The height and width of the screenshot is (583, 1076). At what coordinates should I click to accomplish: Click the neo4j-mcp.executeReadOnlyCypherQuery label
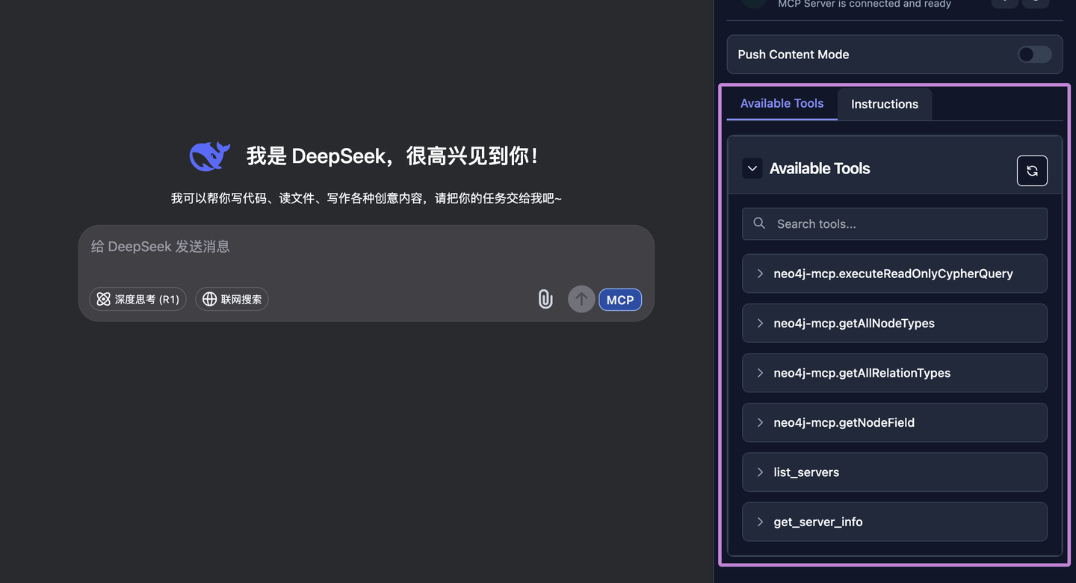(893, 274)
